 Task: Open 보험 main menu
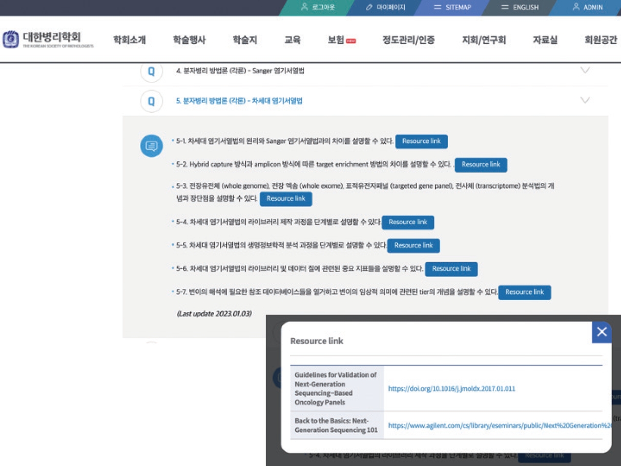click(336, 40)
